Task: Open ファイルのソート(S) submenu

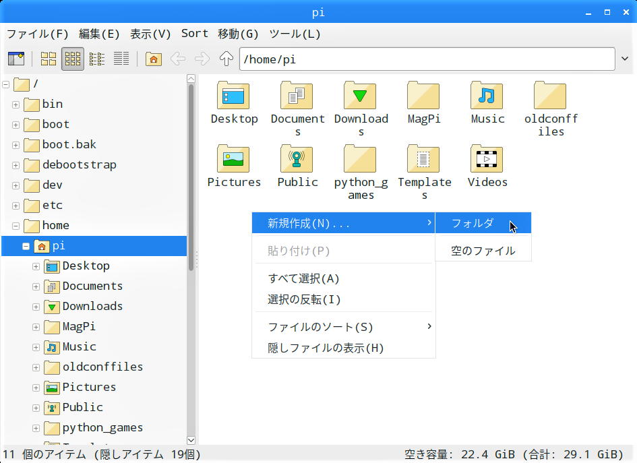Action: click(343, 327)
